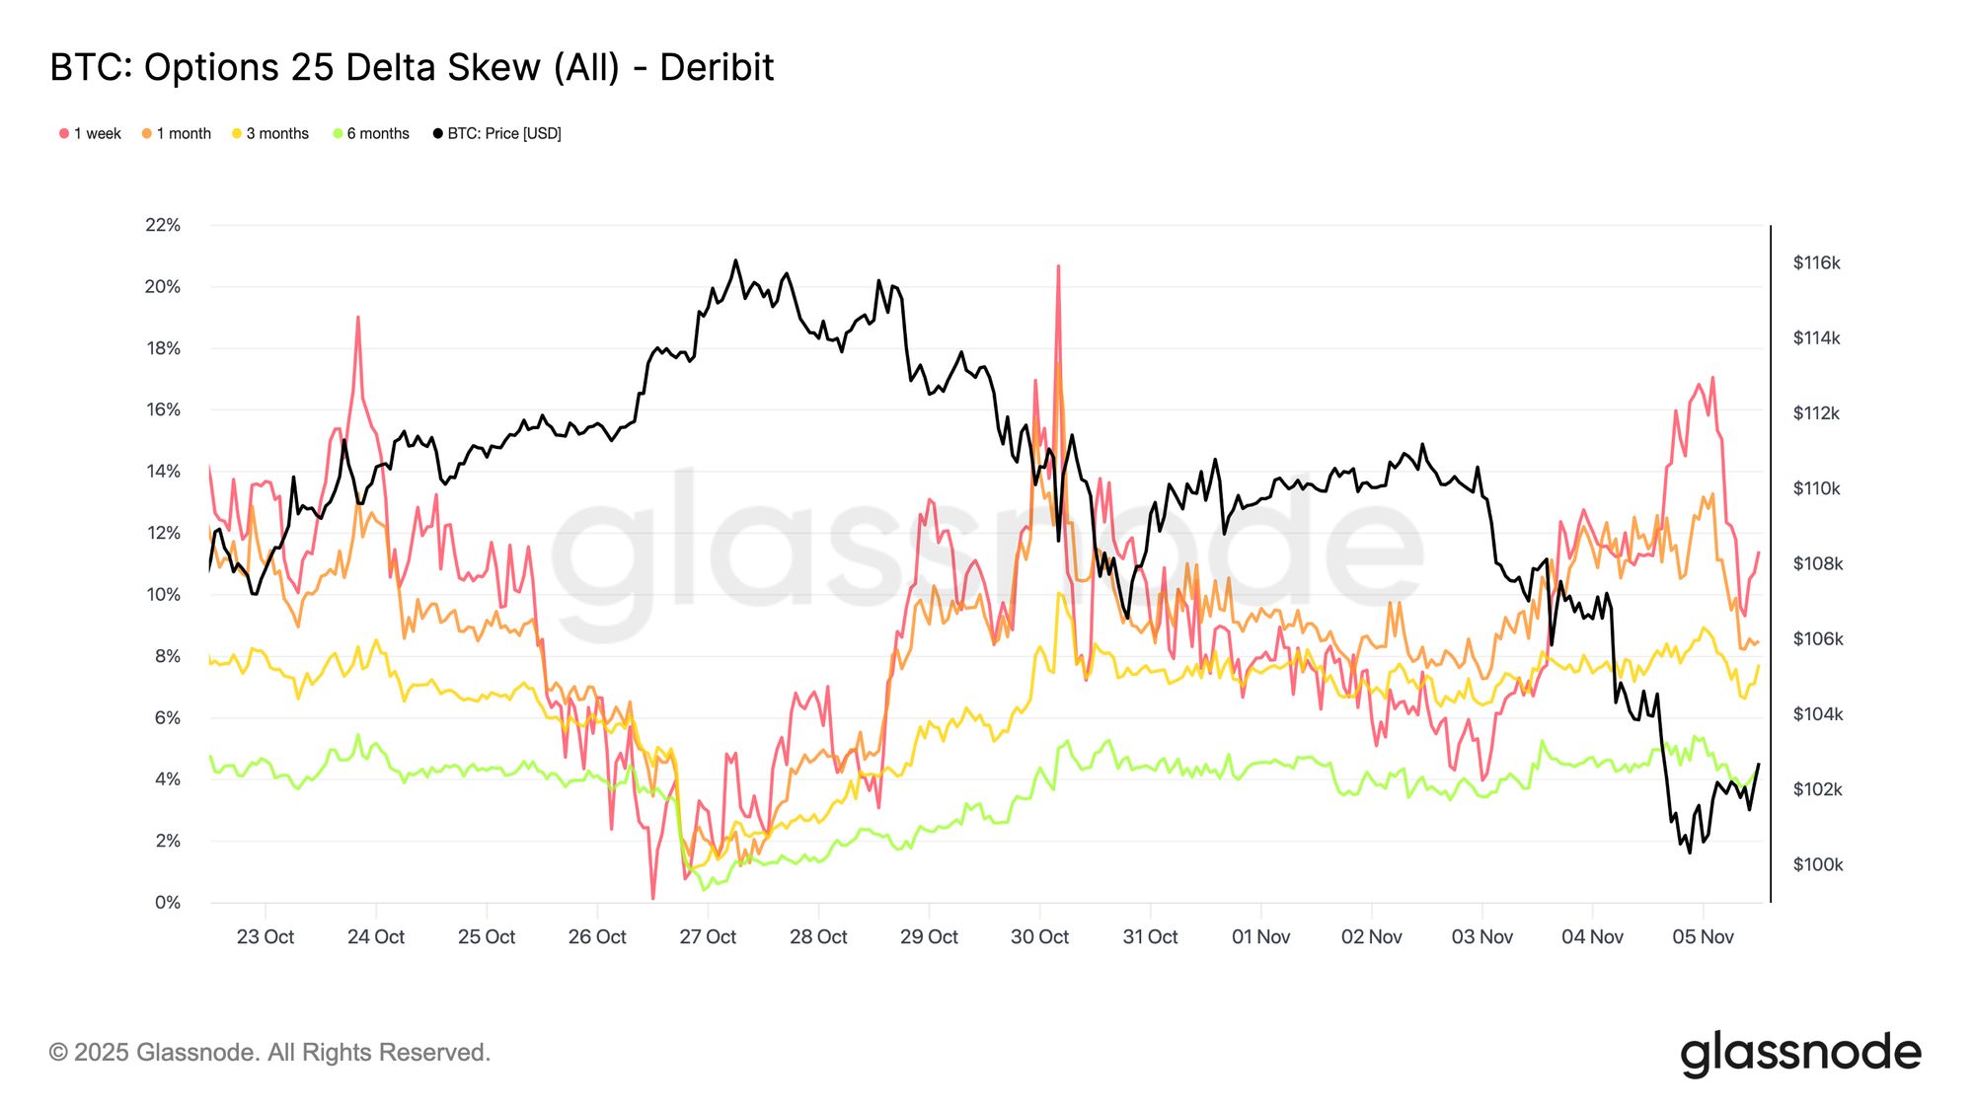Hide the 1 month series label
The width and height of the screenshot is (1974, 1110).
click(184, 134)
